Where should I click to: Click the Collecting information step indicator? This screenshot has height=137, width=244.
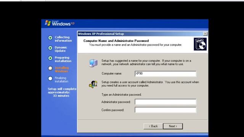coord(50,38)
